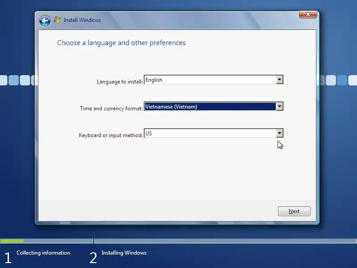Click the 'Choose a language and other preferences' heading

121,43
